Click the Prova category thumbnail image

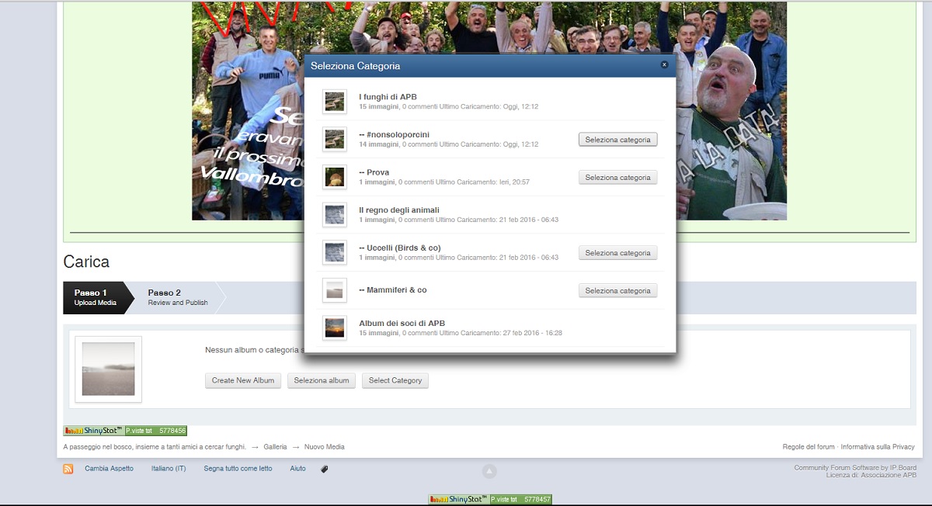tap(335, 177)
